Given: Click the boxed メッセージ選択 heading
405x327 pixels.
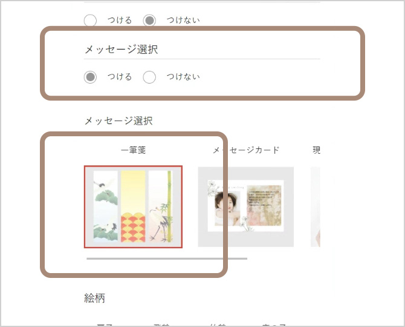Looking at the screenshot, I should (121, 49).
